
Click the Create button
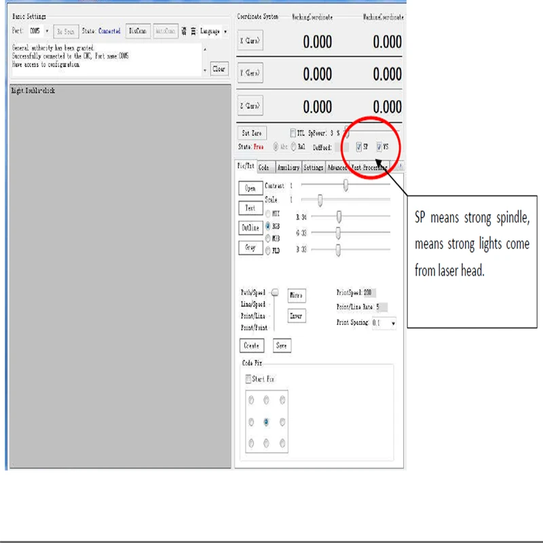click(x=252, y=345)
